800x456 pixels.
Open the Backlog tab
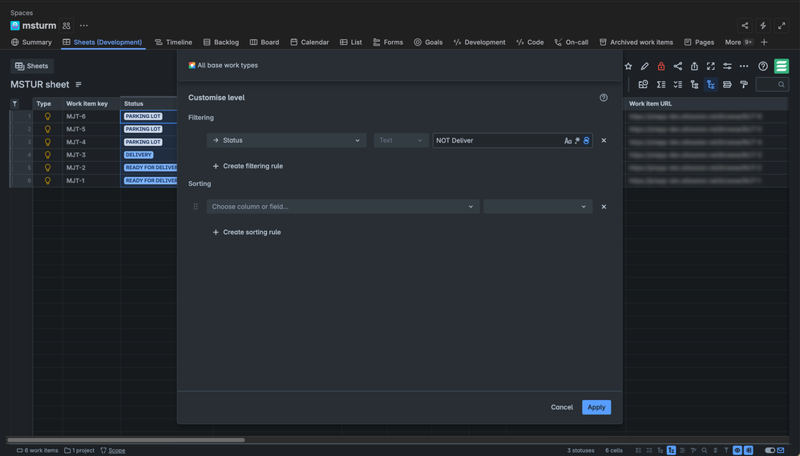pyautogui.click(x=221, y=42)
